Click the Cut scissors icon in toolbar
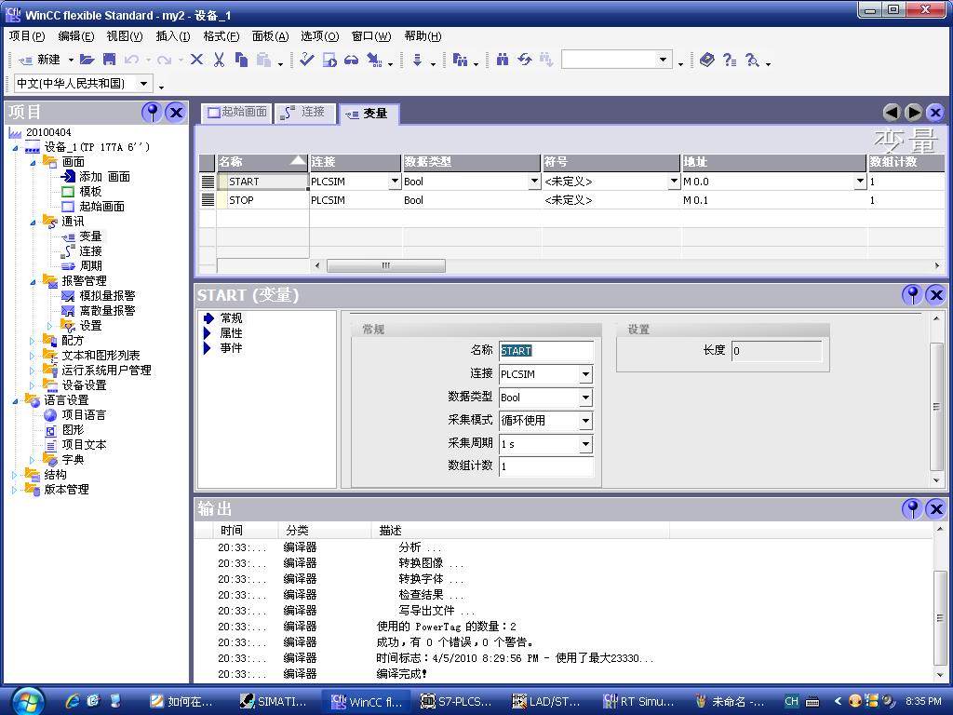The image size is (953, 715). pos(219,60)
